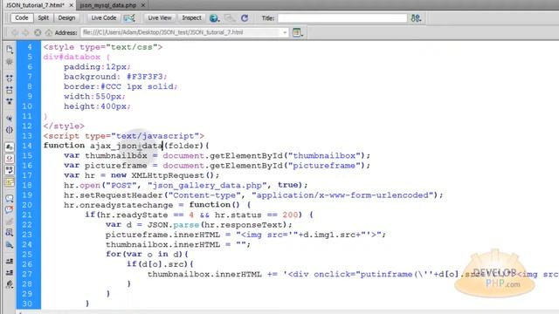Open the Recent Snippets icon
Image resolution: width=559 pixels, height=314 pixels.
(10, 233)
